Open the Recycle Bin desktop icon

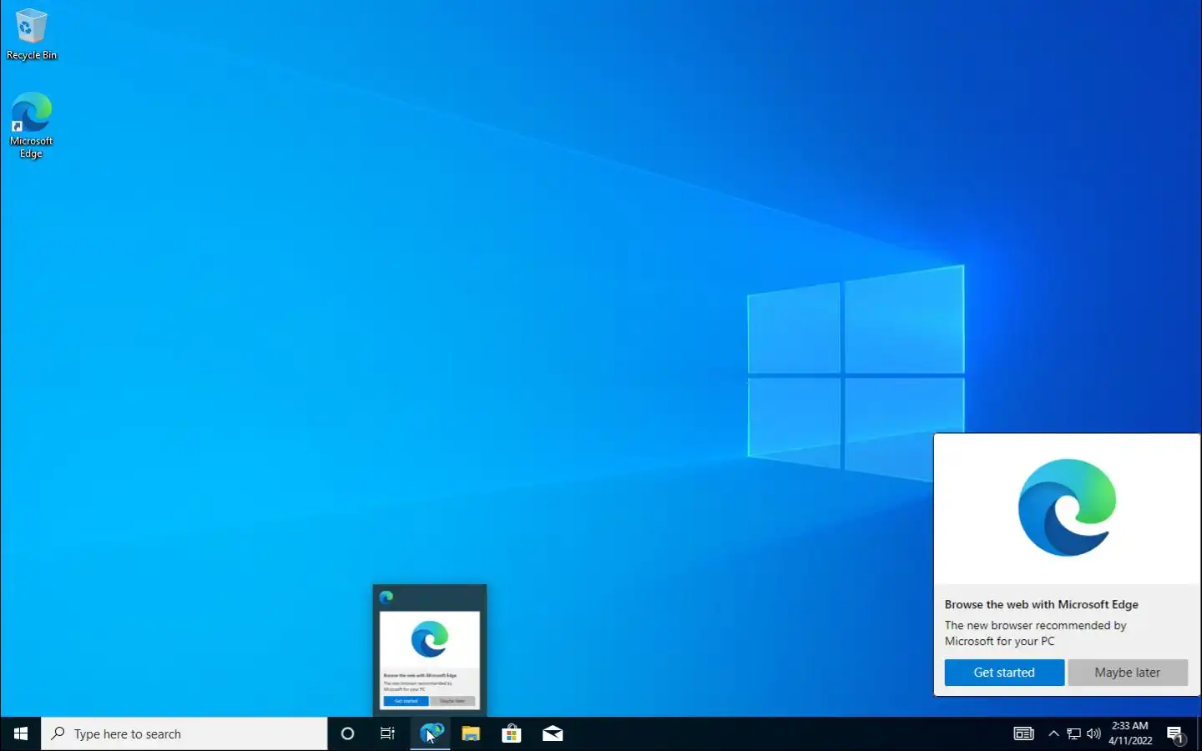(32, 34)
